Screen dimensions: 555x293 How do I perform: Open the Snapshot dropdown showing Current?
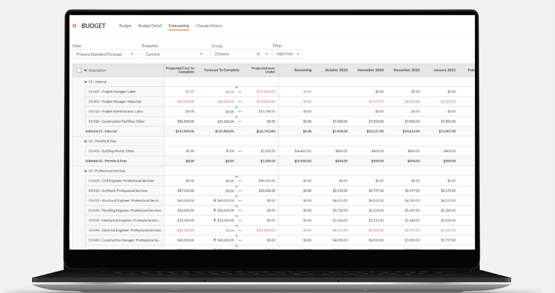pyautogui.click(x=175, y=54)
